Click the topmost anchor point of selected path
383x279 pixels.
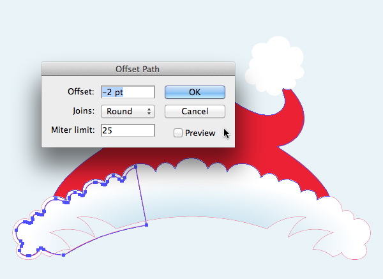(136, 167)
